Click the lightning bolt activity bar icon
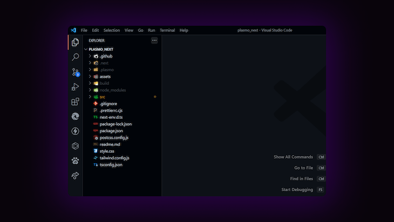 pyautogui.click(x=75, y=131)
